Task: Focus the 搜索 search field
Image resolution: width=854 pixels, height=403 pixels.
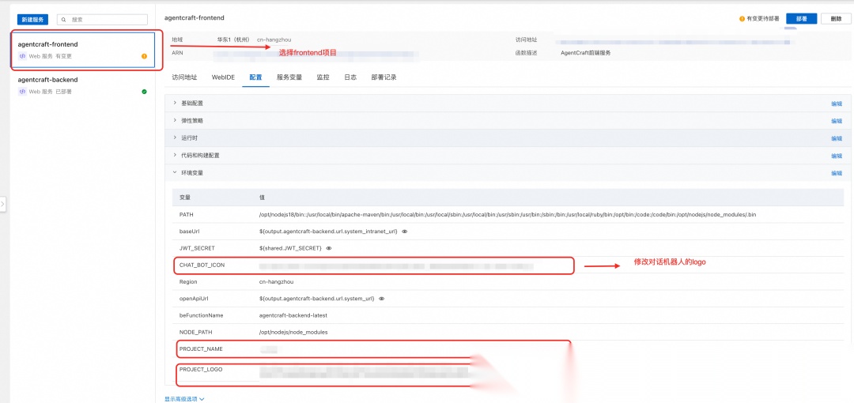Action: click(102, 19)
